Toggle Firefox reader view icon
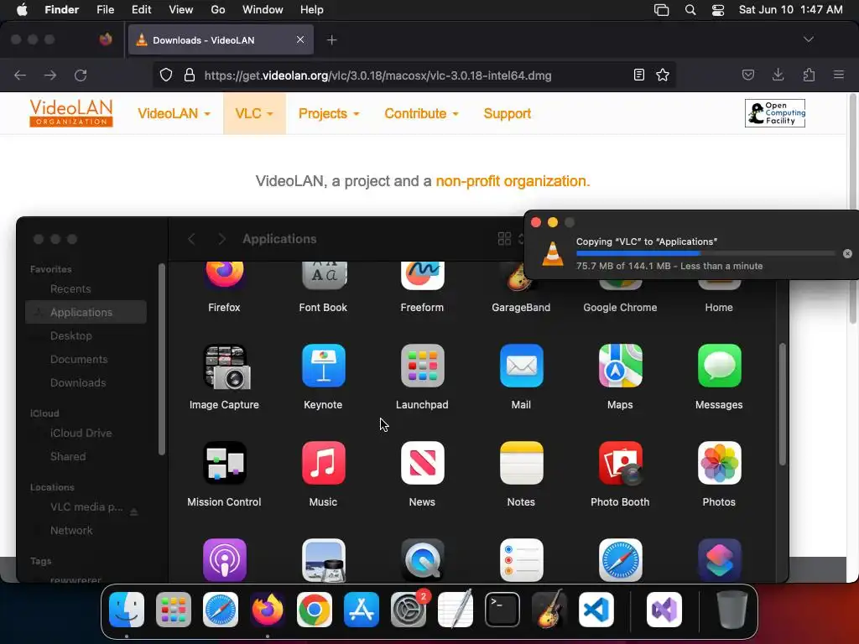The height and width of the screenshot is (644, 859). coord(638,75)
